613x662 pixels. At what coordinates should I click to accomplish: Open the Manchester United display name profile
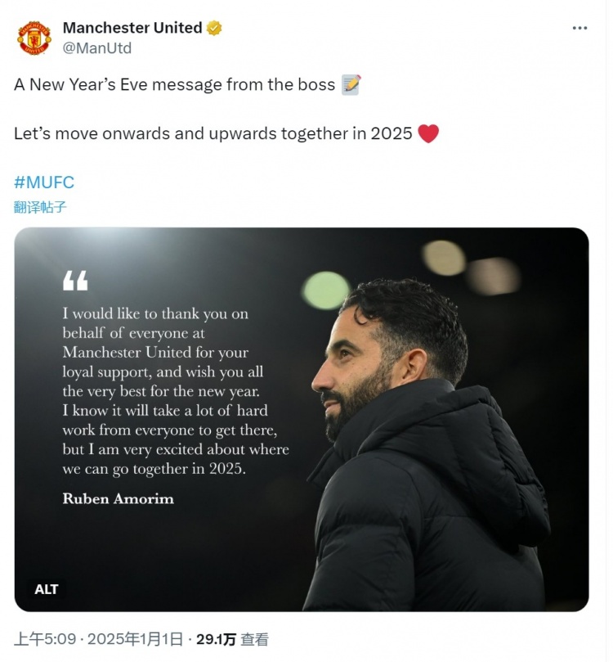coord(132,28)
